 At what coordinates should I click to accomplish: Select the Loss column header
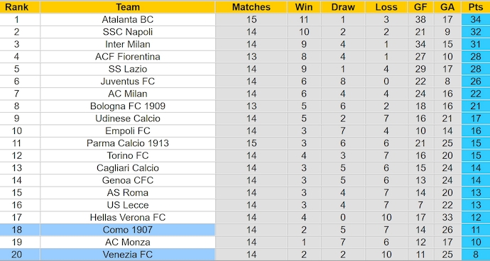(386, 7)
